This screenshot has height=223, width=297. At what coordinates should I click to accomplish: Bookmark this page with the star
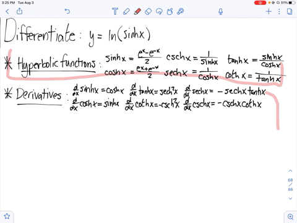click(x=7, y=216)
